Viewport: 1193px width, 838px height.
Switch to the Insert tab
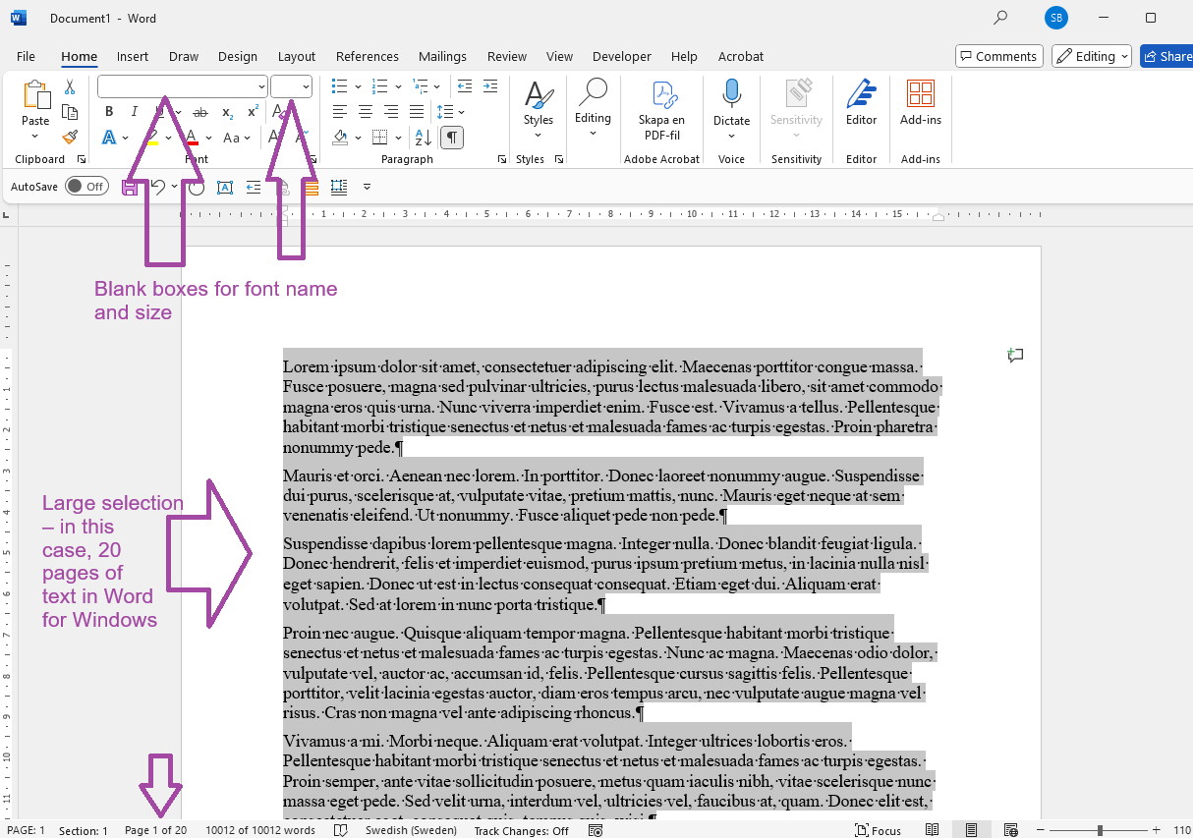133,56
